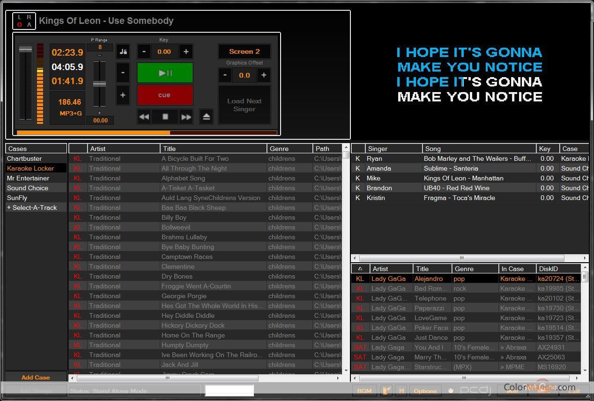Click the white search input field
This screenshot has width=594, height=401.
[x=230, y=391]
